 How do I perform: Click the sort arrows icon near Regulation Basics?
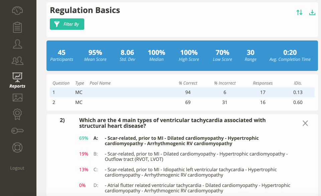299,12
